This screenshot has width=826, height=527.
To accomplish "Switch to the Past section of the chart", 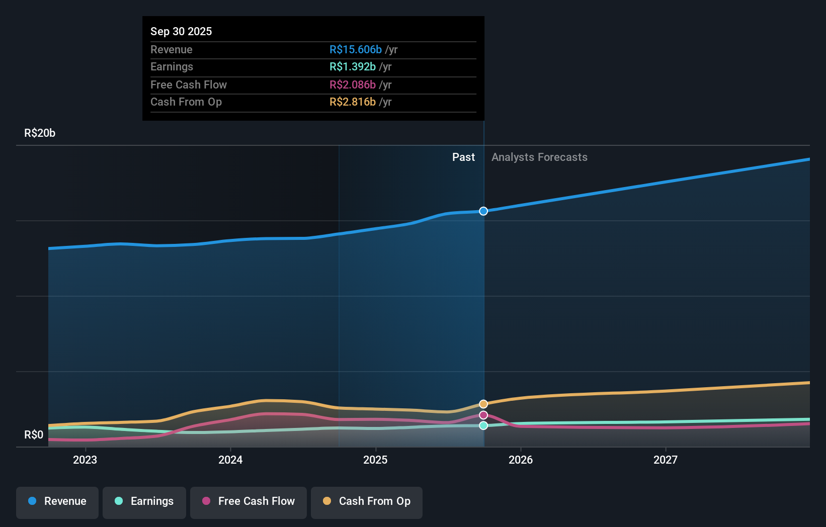I will click(463, 157).
